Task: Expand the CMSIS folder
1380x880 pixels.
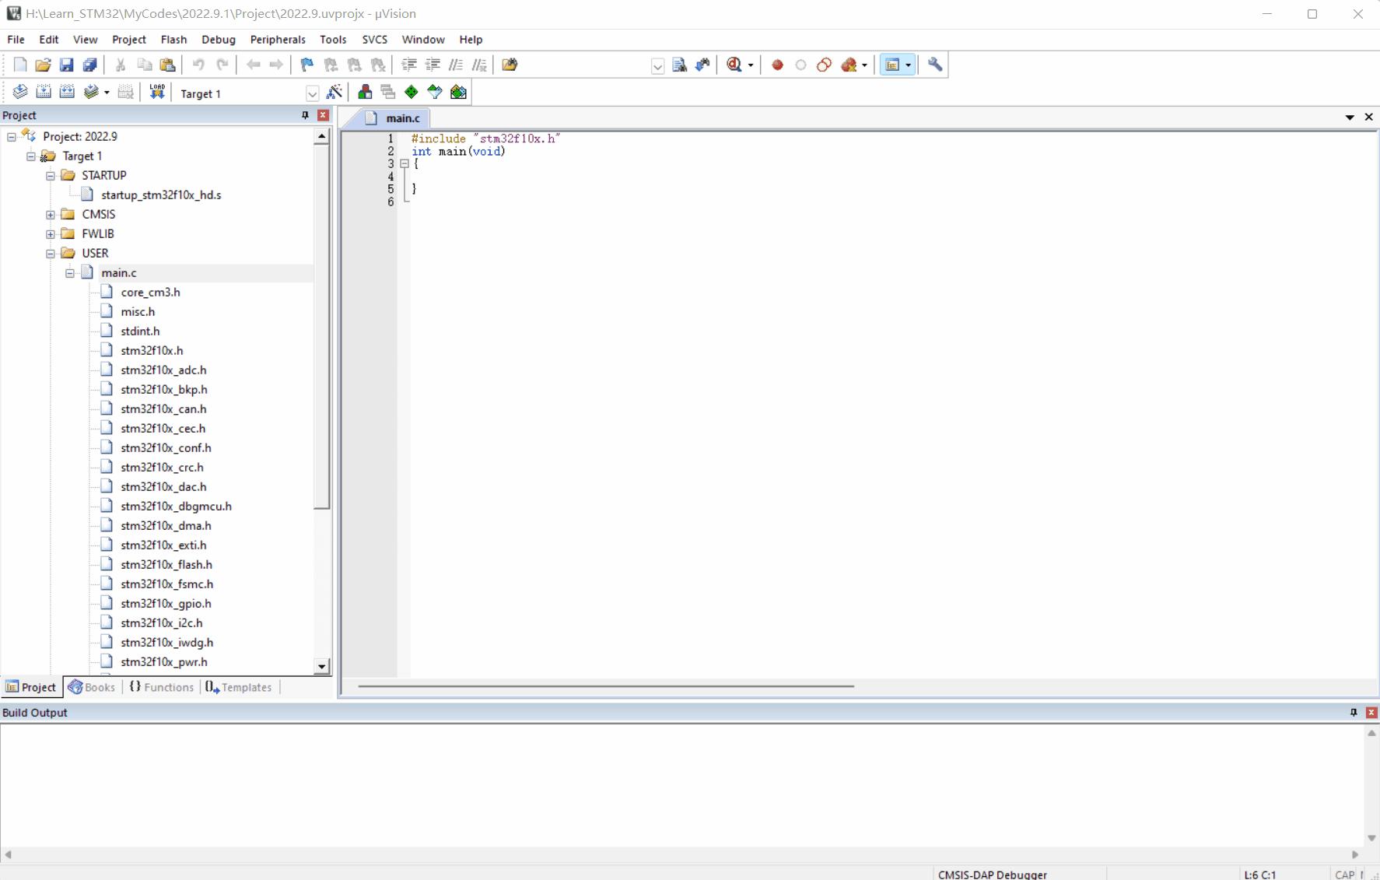Action: [x=50, y=214]
